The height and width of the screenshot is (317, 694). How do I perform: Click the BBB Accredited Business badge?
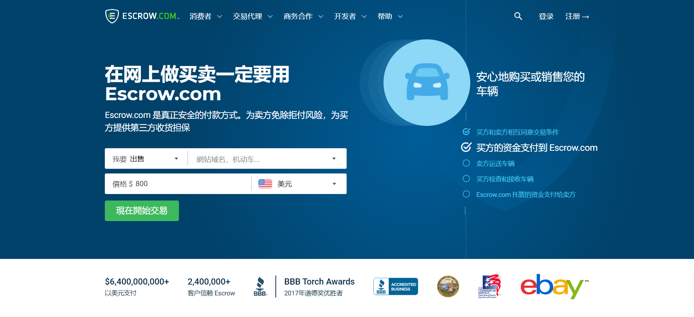(x=395, y=287)
